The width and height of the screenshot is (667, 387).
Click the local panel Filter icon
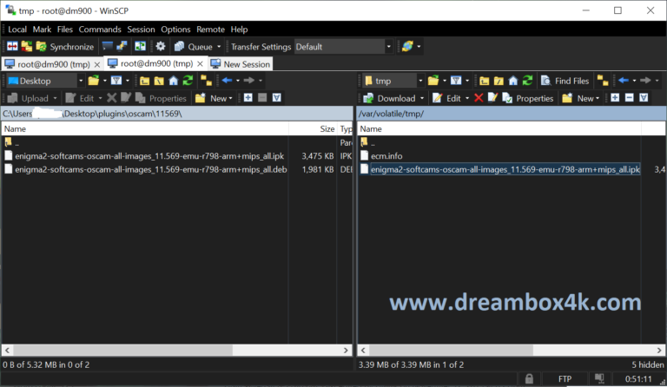click(116, 81)
